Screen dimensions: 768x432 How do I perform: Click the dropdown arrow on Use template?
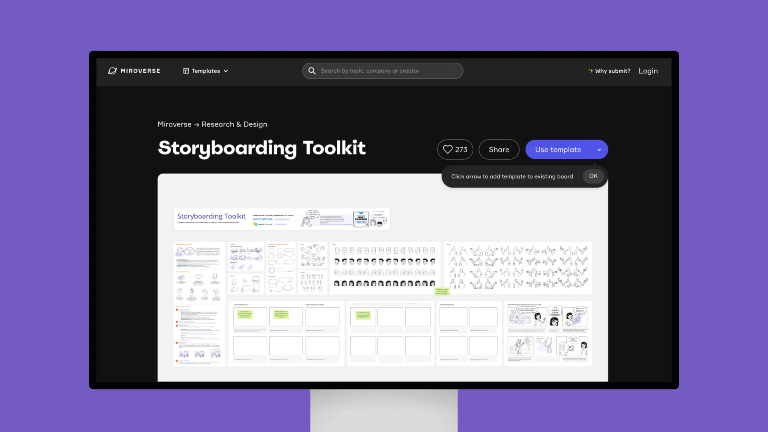(x=599, y=149)
